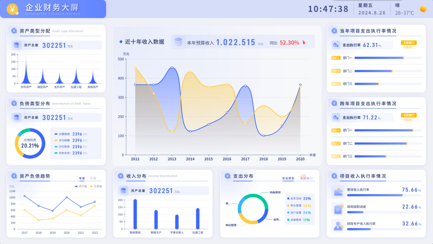The image size is (433, 244).
Task: Click yen icon beside 资产负债趋势 title
Action: [14, 176]
